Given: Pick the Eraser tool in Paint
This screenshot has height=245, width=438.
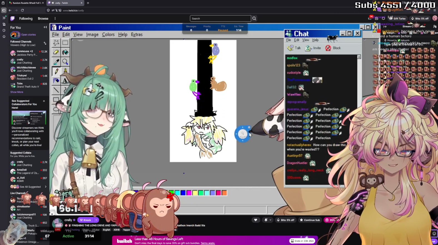Looking at the screenshot, I should (x=56, y=52).
